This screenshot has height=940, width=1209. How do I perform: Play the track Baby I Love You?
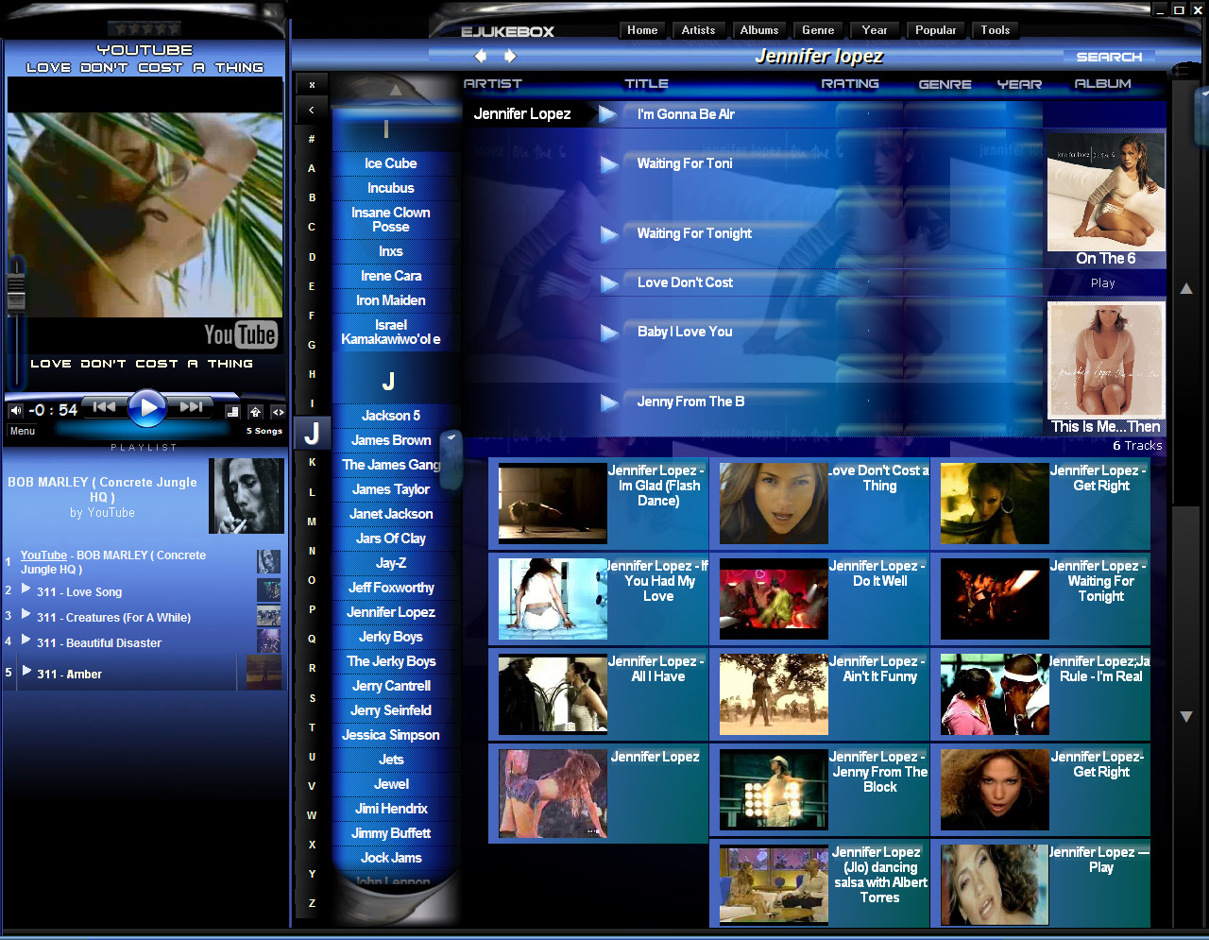(x=609, y=333)
